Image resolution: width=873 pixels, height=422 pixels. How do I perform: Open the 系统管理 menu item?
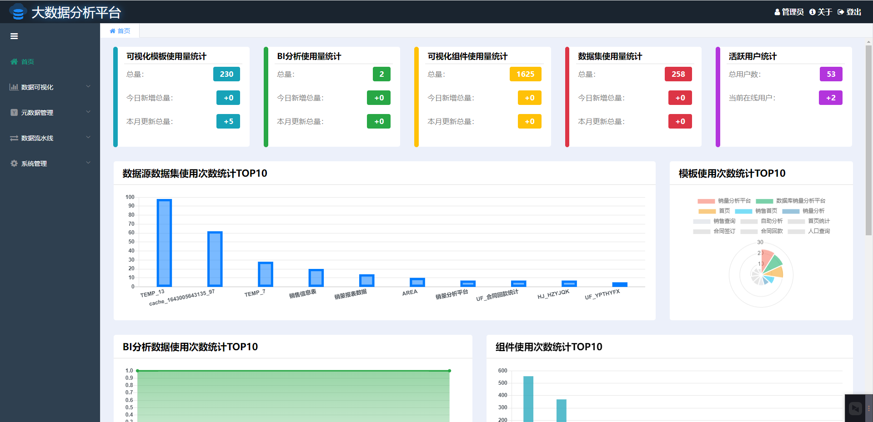[50, 163]
